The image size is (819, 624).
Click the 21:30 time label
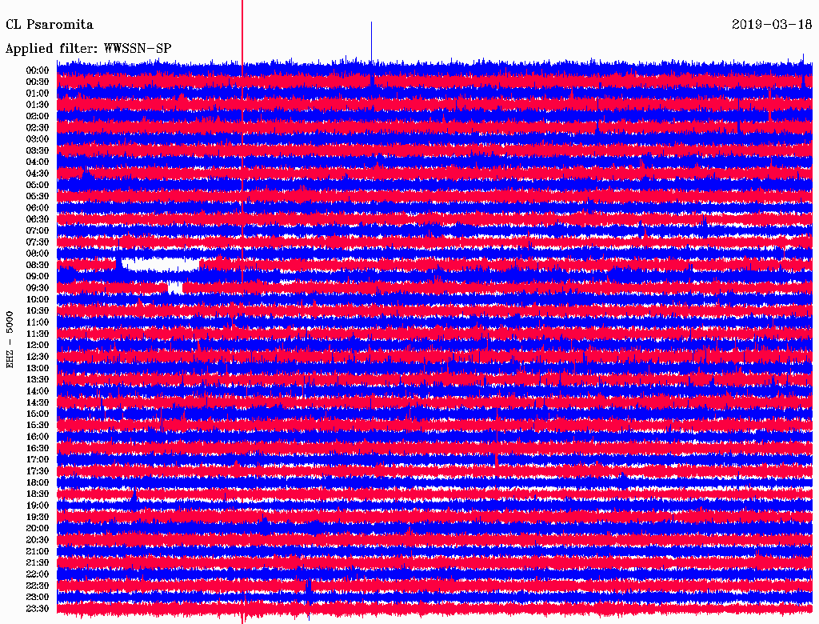(38, 563)
